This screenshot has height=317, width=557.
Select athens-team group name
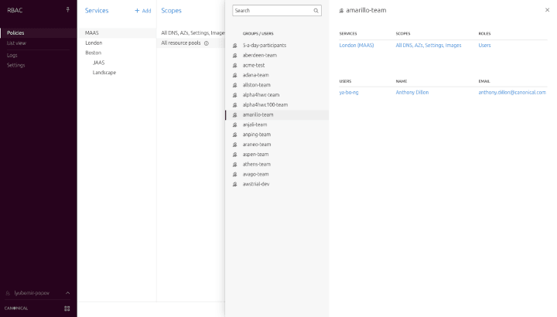pyautogui.click(x=257, y=165)
